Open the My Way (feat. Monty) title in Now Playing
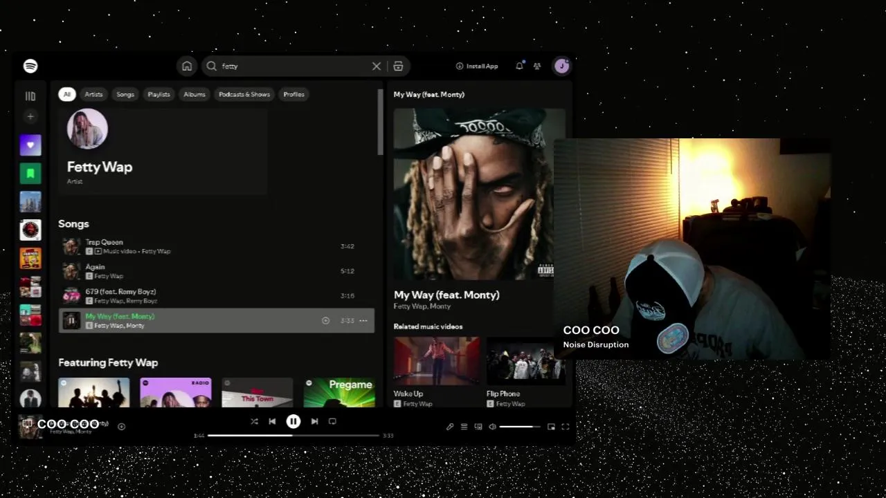Image resolution: width=886 pixels, height=498 pixels. (x=446, y=295)
